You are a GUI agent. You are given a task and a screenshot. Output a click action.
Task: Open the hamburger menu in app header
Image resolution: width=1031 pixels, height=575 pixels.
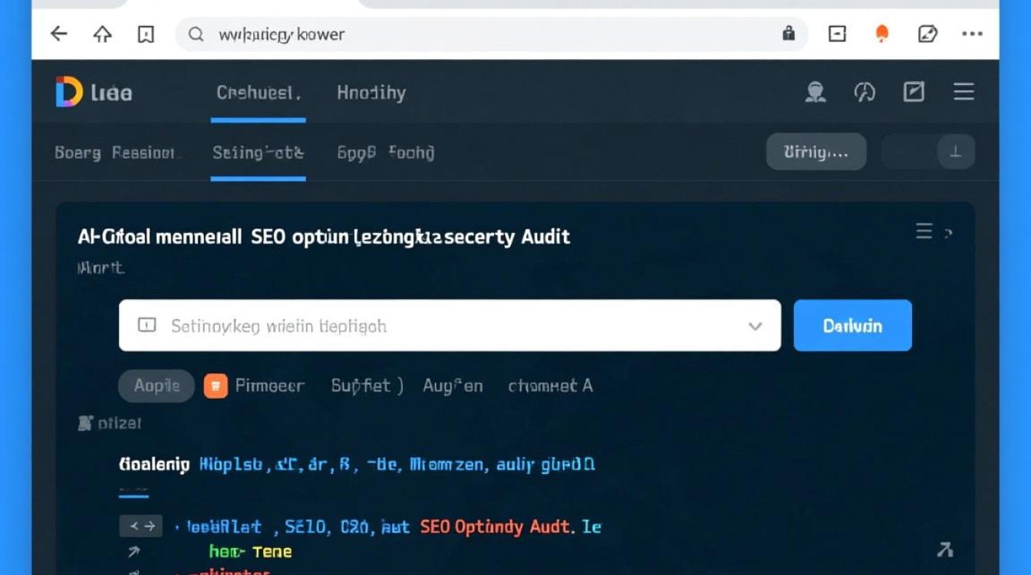tap(963, 93)
